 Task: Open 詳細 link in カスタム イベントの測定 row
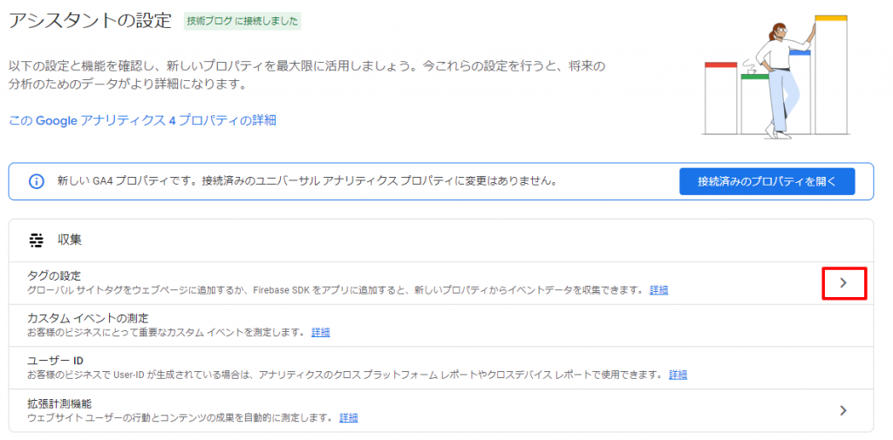321,333
